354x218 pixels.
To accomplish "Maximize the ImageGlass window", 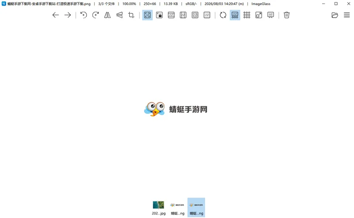I will click(x=336, y=4).
